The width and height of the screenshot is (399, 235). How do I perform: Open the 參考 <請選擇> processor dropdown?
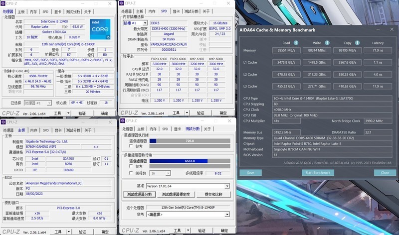point(227,215)
